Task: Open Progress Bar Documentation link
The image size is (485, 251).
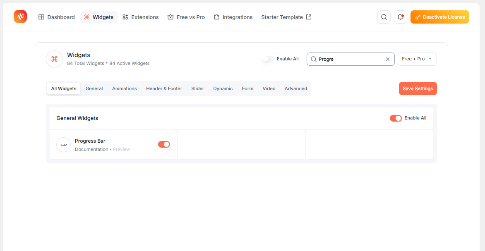Action: click(x=91, y=149)
